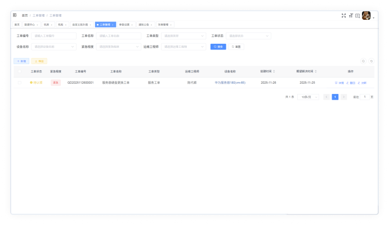Close the active 工单管理 tab
This screenshot has width=389, height=225.
pyautogui.click(x=113, y=25)
